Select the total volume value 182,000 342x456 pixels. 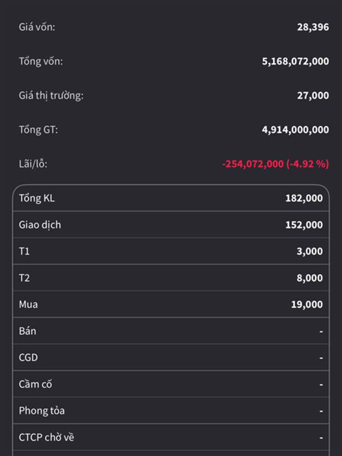click(304, 198)
